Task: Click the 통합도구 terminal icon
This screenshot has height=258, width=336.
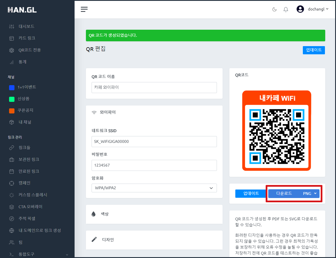Action: pyautogui.click(x=12, y=254)
